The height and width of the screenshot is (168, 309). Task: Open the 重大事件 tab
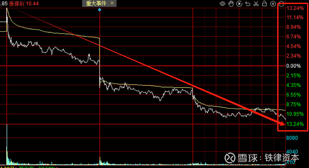click(x=96, y=3)
